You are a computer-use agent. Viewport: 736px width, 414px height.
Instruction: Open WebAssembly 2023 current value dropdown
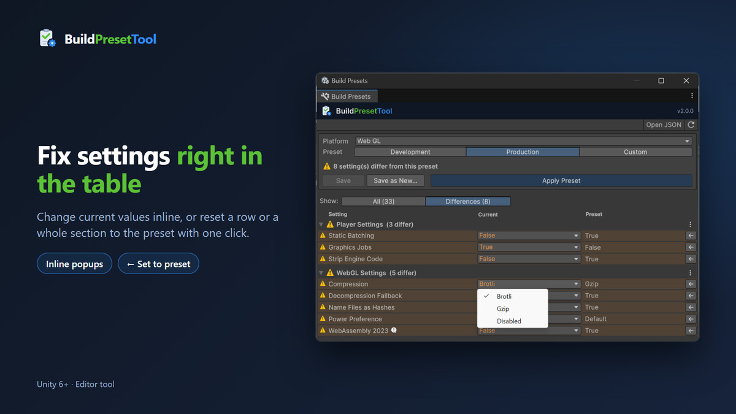coord(529,331)
